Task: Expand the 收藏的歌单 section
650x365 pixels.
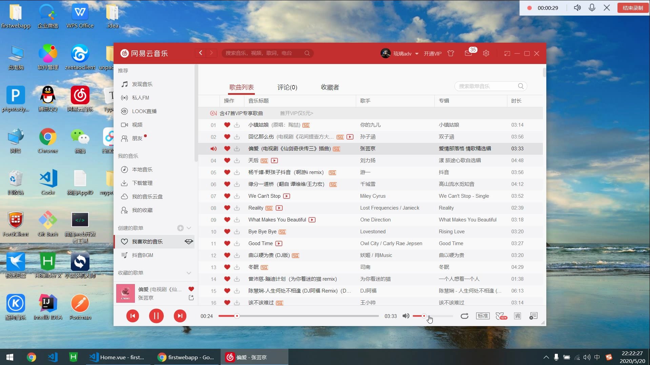Action: point(189,273)
